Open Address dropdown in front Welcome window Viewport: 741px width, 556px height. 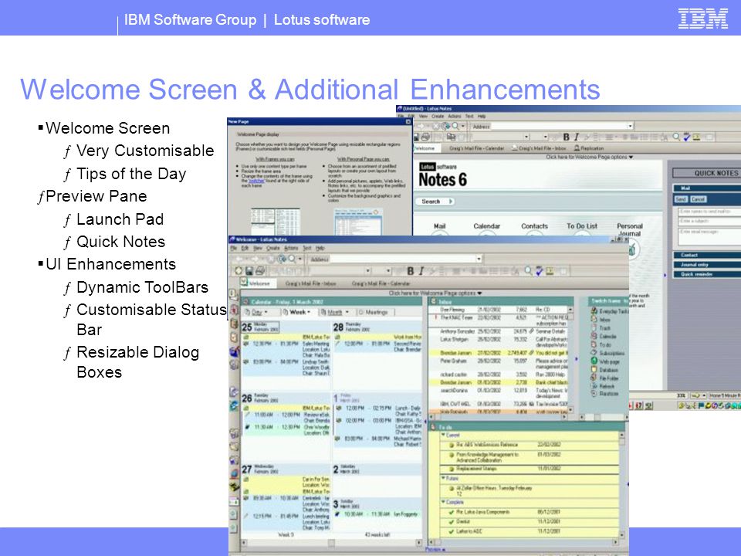click(479, 259)
